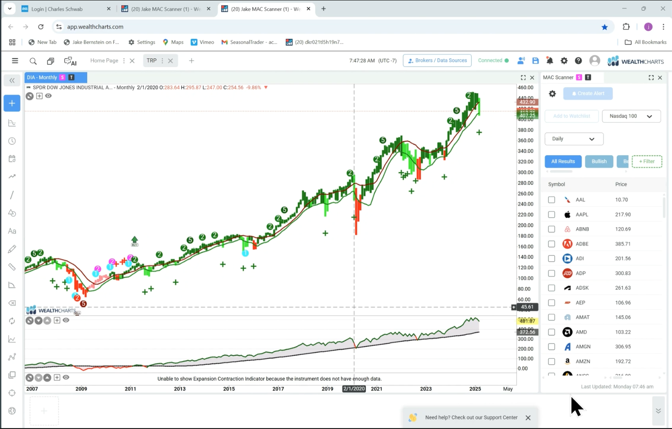The width and height of the screenshot is (672, 429).
Task: Tick the AAPL checkbox
Action: pos(552,214)
